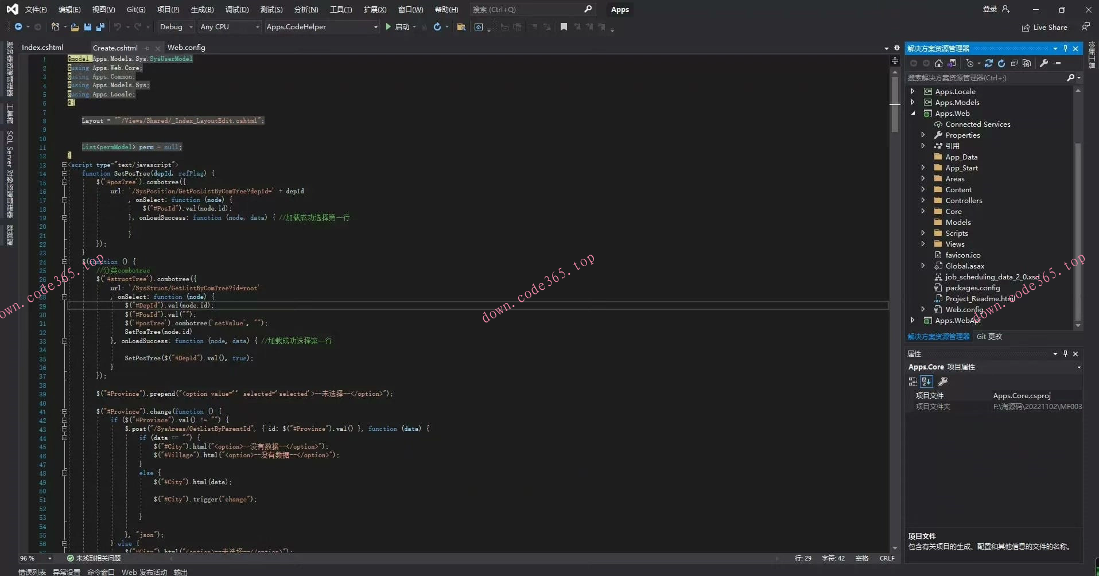Click the Home icon in Solution Explorer
The image size is (1099, 576).
(938, 63)
